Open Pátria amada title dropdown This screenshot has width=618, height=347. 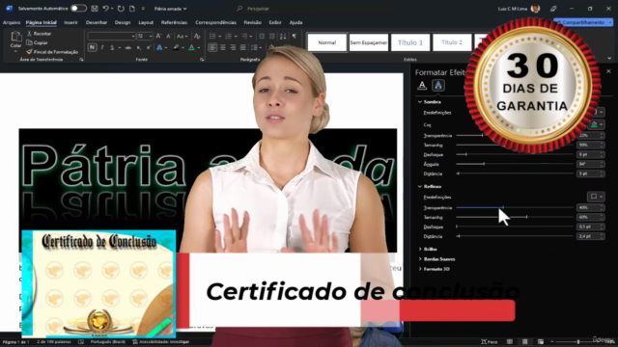pyautogui.click(x=170, y=9)
